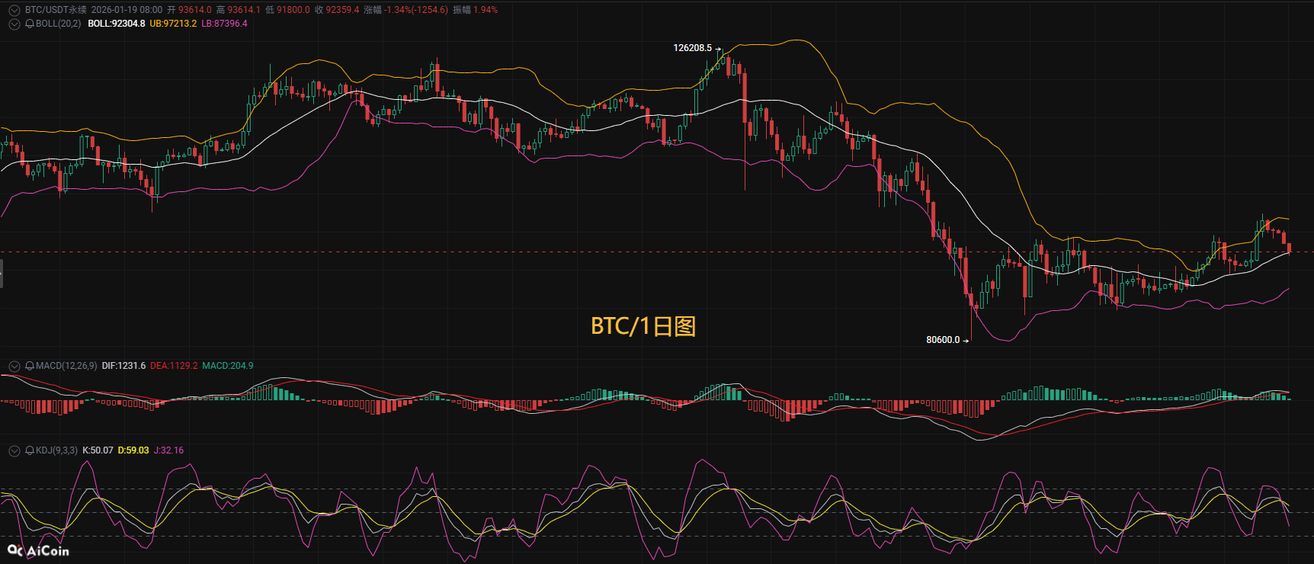Click the 80600.0 low price marker
1314x564 pixels.
pos(943,340)
